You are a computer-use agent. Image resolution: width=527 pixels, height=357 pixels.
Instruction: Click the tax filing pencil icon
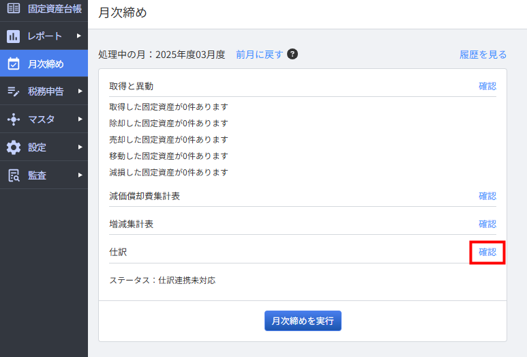point(14,91)
